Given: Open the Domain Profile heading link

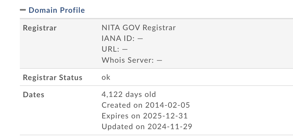Looking at the screenshot, I should pos(57,10).
